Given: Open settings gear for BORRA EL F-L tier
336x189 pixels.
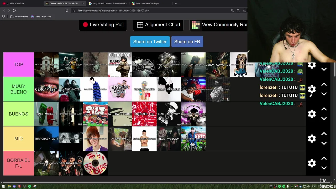Looking at the screenshot, I should (312, 163).
